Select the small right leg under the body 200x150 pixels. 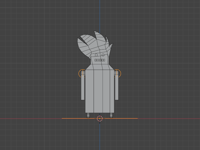(111, 115)
